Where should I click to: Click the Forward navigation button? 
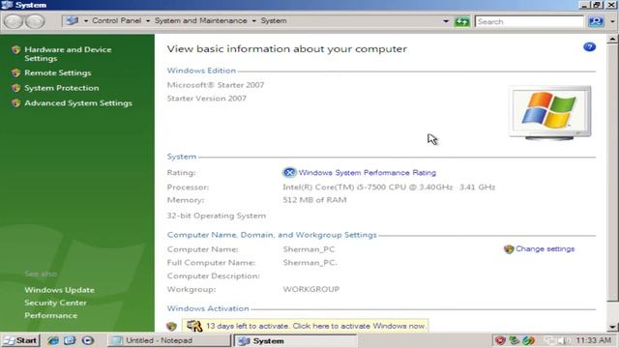[x=35, y=21]
